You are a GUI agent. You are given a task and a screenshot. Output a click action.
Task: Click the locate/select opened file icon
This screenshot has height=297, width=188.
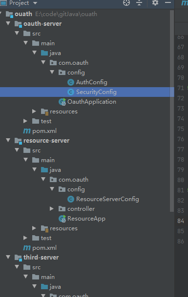tap(126, 3)
